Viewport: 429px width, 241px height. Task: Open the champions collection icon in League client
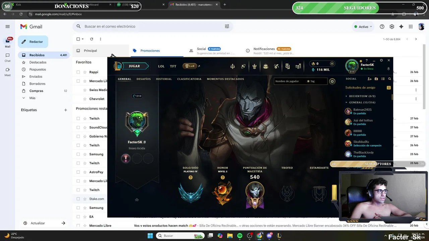coord(243,66)
